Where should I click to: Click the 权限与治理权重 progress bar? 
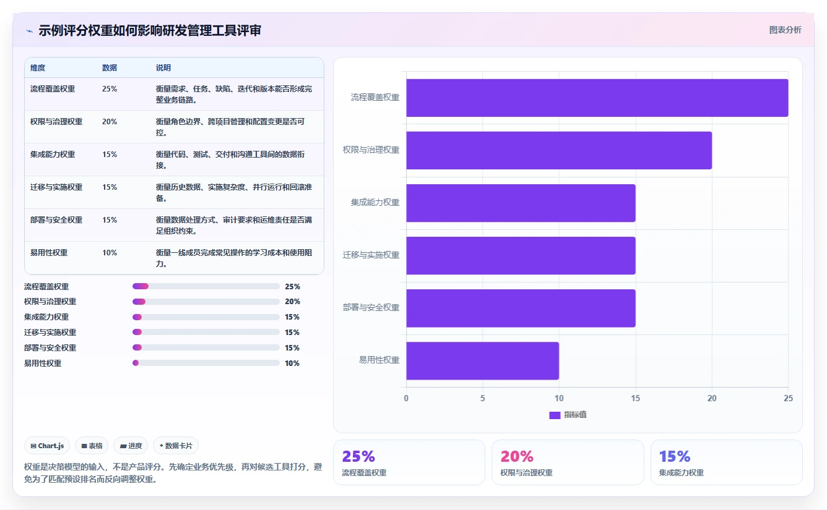click(x=206, y=302)
